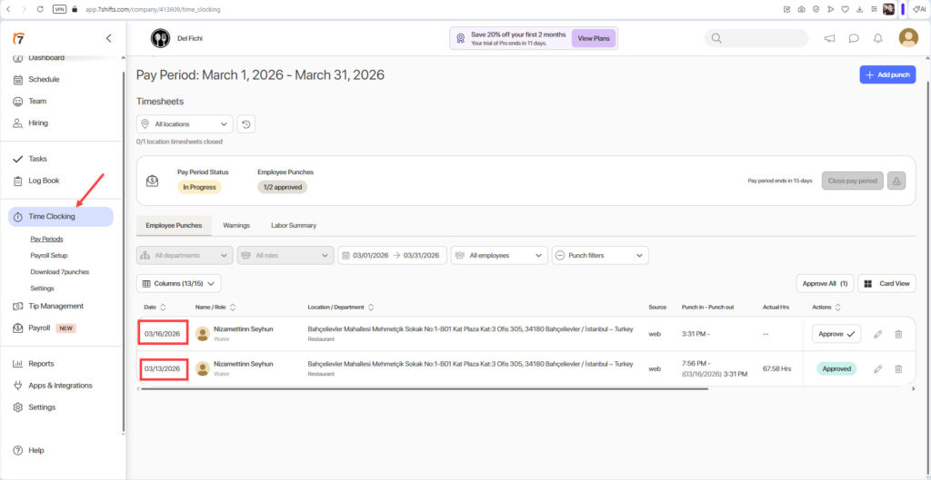This screenshot has height=480, width=931.
Task: Open the All locations dropdown
Action: pos(185,124)
